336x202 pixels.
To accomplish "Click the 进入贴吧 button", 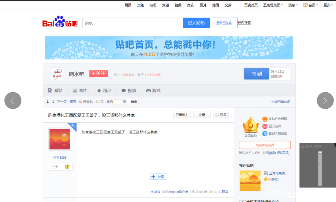I will [196, 23].
